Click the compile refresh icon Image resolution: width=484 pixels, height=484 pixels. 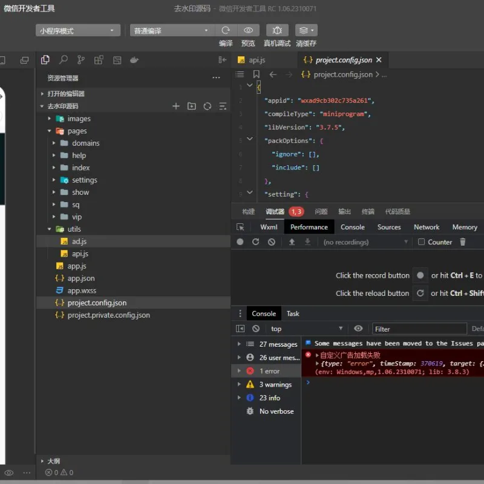tap(226, 30)
